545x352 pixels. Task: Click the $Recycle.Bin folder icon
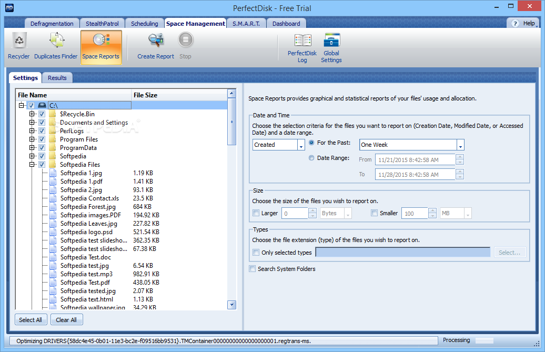[x=53, y=114]
